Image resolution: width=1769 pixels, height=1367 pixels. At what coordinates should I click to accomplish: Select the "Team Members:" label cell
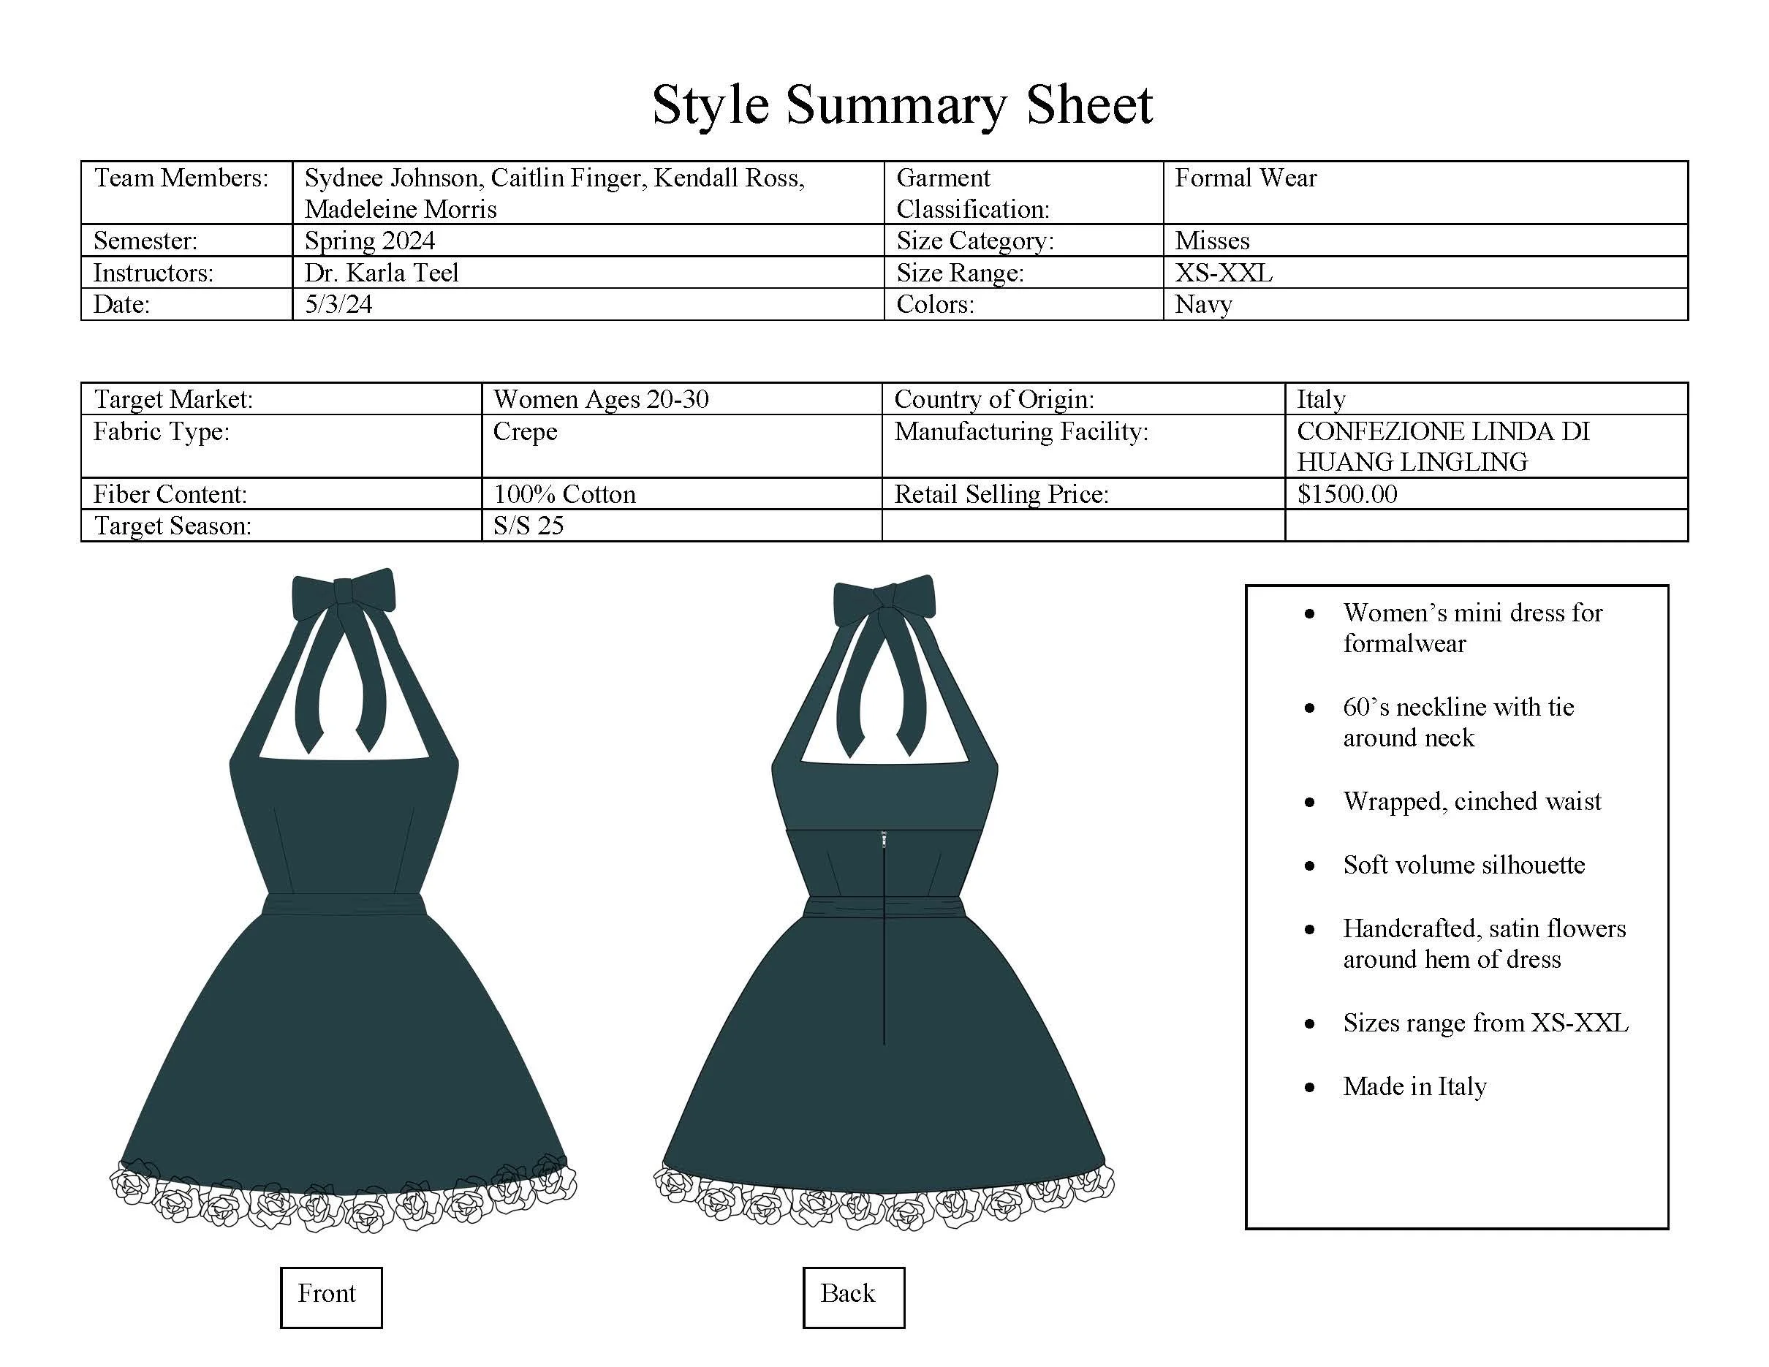(186, 193)
